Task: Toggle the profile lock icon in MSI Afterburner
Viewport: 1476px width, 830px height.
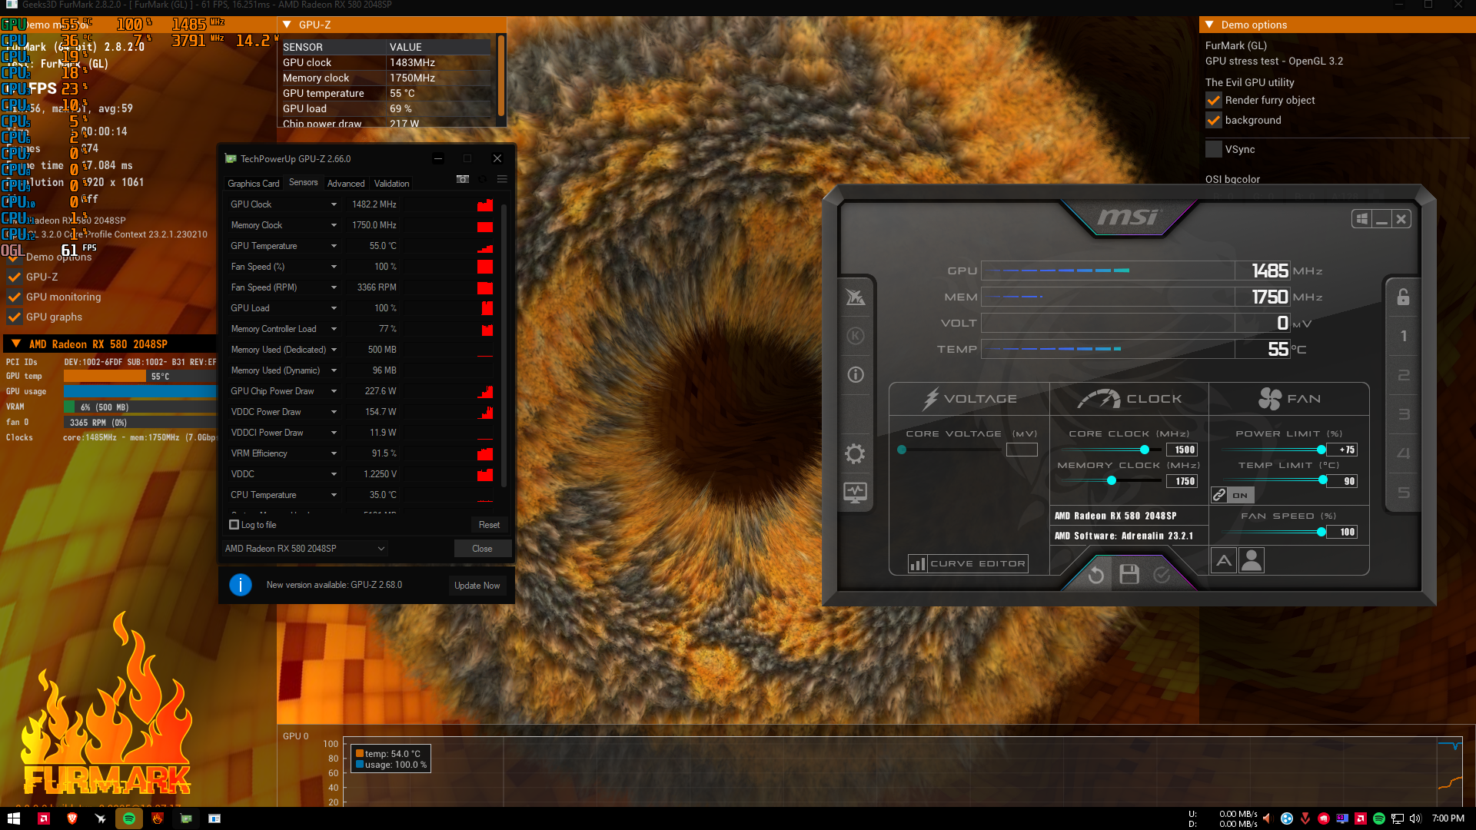Action: (1403, 297)
